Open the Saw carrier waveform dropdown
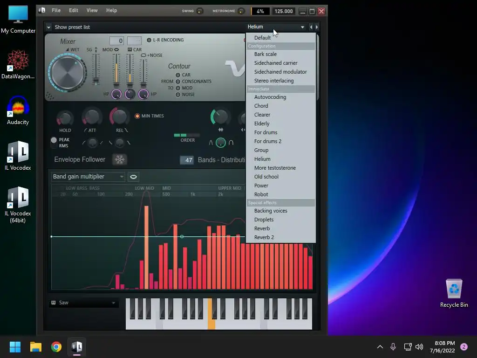 coord(84,303)
